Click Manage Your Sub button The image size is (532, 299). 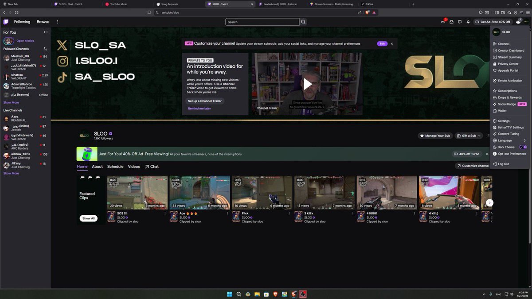(435, 136)
